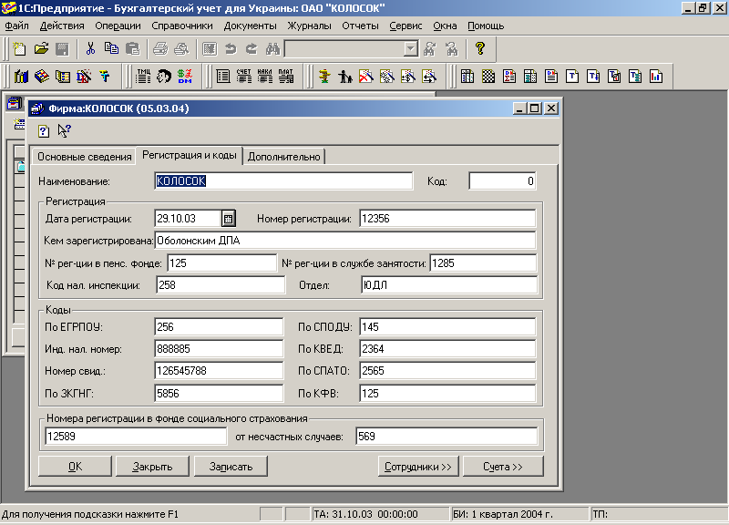Click the Инд. нал. номер field
The height and width of the screenshot is (525, 729).
(x=219, y=349)
